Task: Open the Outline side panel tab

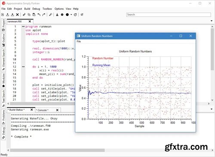Action: [x=3, y=40]
